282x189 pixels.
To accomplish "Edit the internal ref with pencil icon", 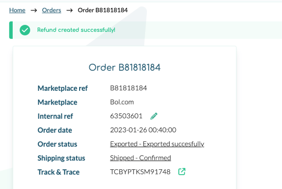I will (x=154, y=116).
